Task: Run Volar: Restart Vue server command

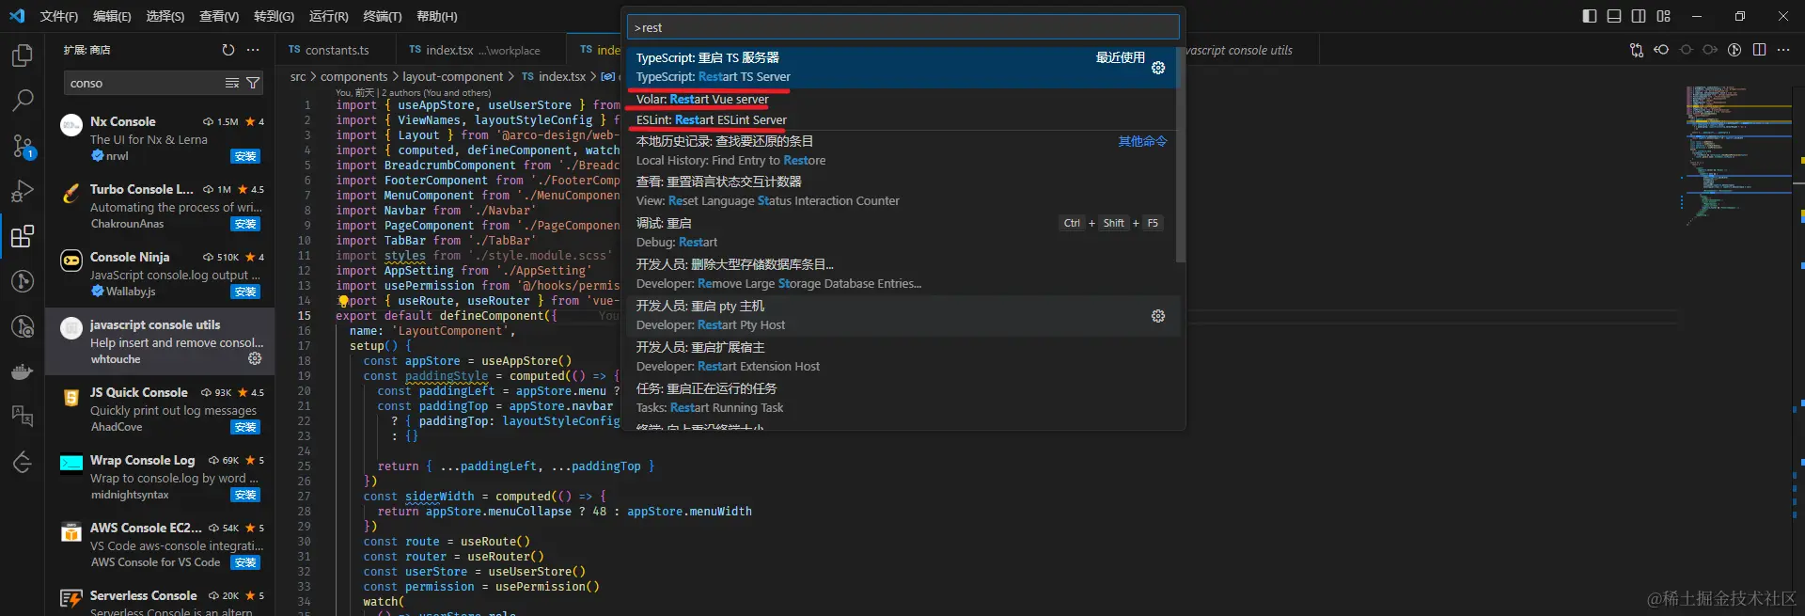Action: pyautogui.click(x=901, y=99)
